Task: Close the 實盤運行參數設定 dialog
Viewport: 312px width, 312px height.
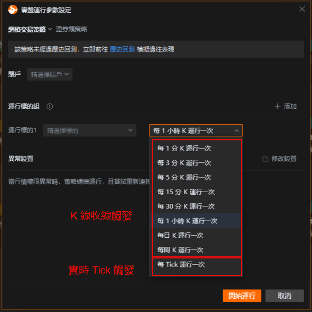Action: 302,9
